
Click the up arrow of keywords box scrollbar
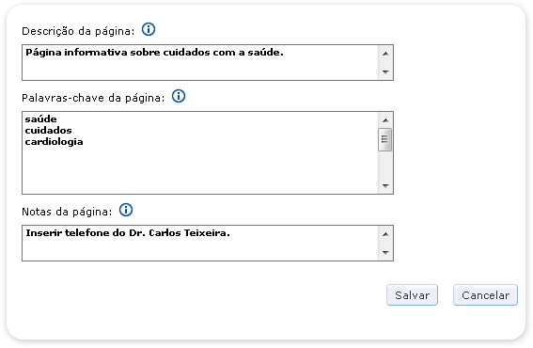click(x=385, y=120)
